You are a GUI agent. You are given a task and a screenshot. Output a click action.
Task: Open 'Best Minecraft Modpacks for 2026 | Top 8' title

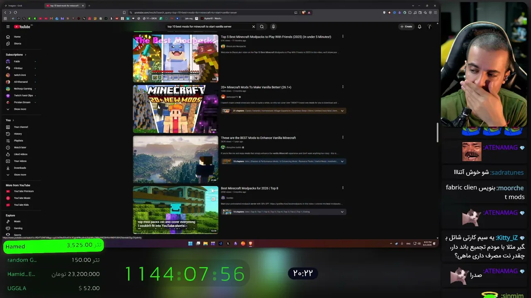pyautogui.click(x=249, y=188)
